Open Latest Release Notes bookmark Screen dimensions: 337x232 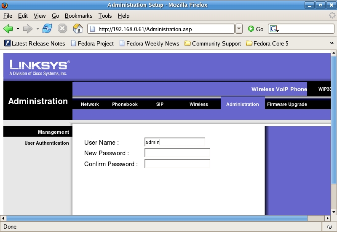pyautogui.click(x=35, y=43)
